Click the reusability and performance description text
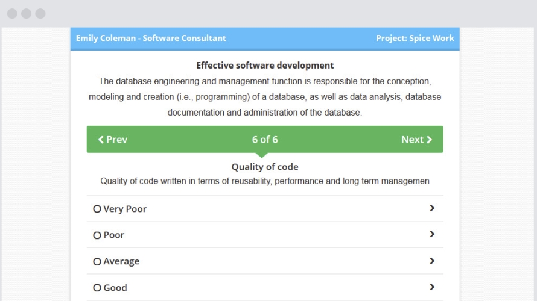Image resolution: width=537 pixels, height=301 pixels. [x=265, y=181]
